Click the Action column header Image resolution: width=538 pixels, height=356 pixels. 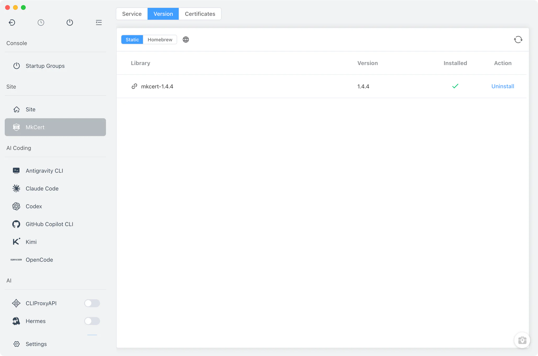click(503, 63)
